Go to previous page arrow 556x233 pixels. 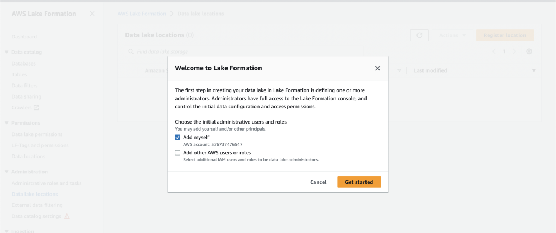pyautogui.click(x=494, y=51)
